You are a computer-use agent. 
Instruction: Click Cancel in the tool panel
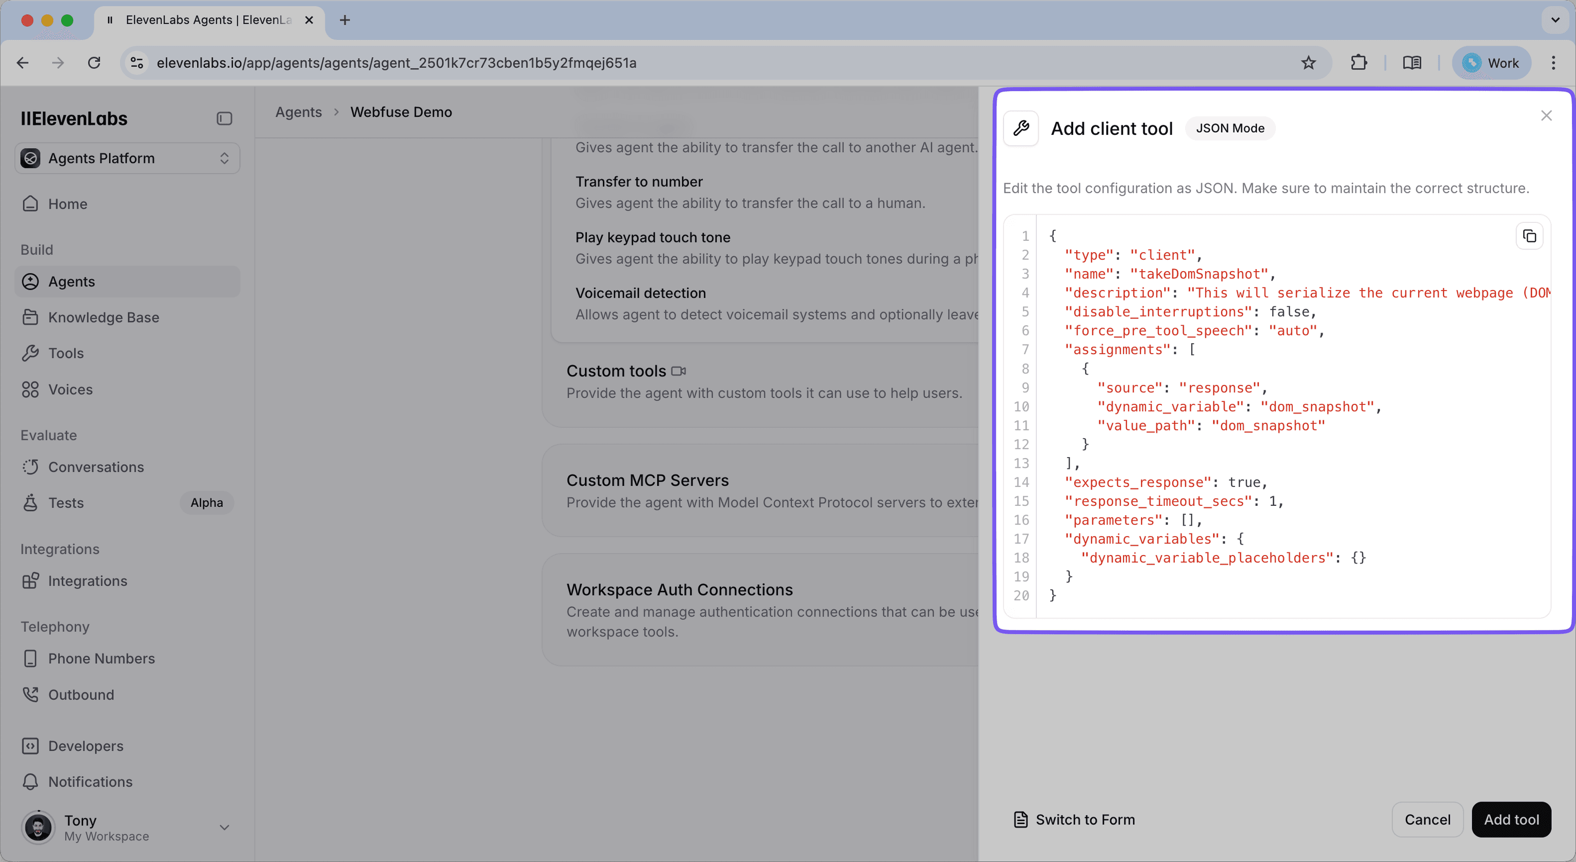coord(1427,820)
